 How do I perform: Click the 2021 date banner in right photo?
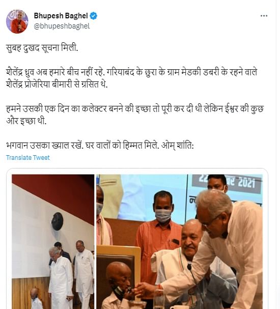tap(227, 183)
